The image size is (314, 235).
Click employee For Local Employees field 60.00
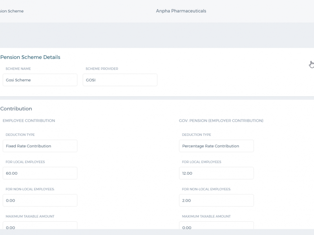tap(40, 173)
